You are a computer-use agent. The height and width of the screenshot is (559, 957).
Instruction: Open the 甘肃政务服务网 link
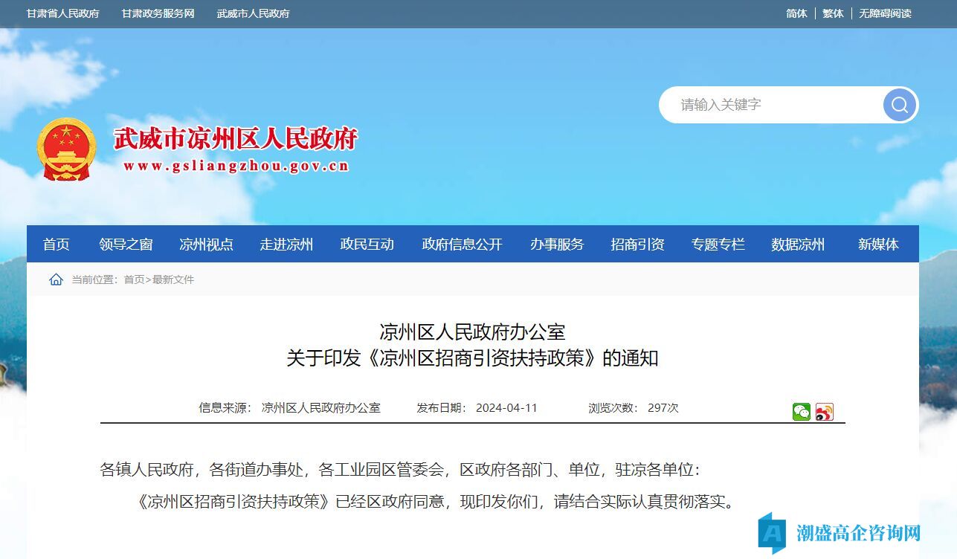coord(158,13)
